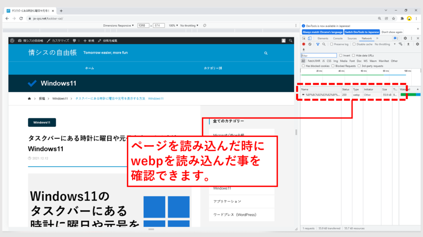Click Don't show again button
The image size is (423, 237).
click(x=392, y=32)
